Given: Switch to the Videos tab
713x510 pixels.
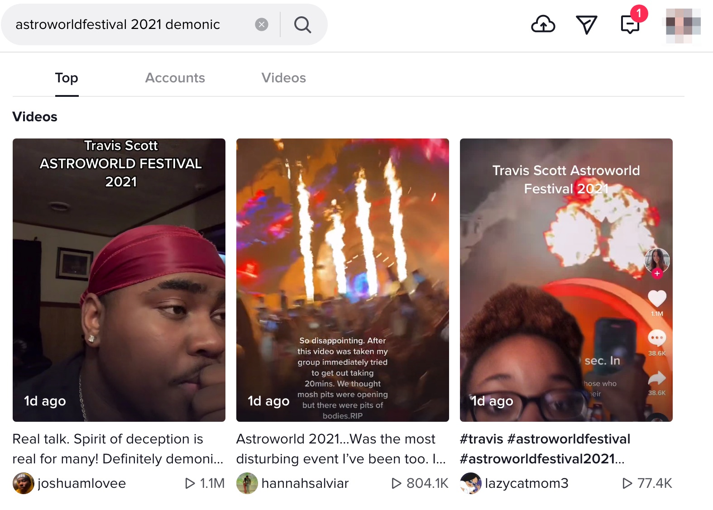Looking at the screenshot, I should [284, 78].
